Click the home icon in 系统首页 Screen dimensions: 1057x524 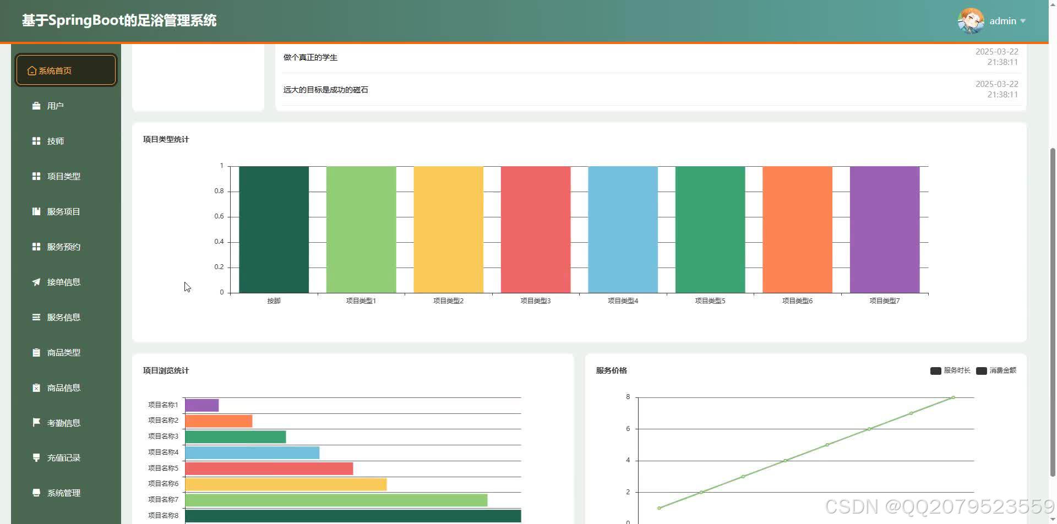point(32,71)
